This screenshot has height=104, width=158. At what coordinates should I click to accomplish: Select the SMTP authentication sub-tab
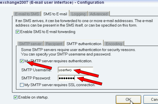tap(84, 44)
